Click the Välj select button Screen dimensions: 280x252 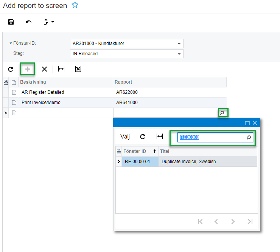point(125,137)
